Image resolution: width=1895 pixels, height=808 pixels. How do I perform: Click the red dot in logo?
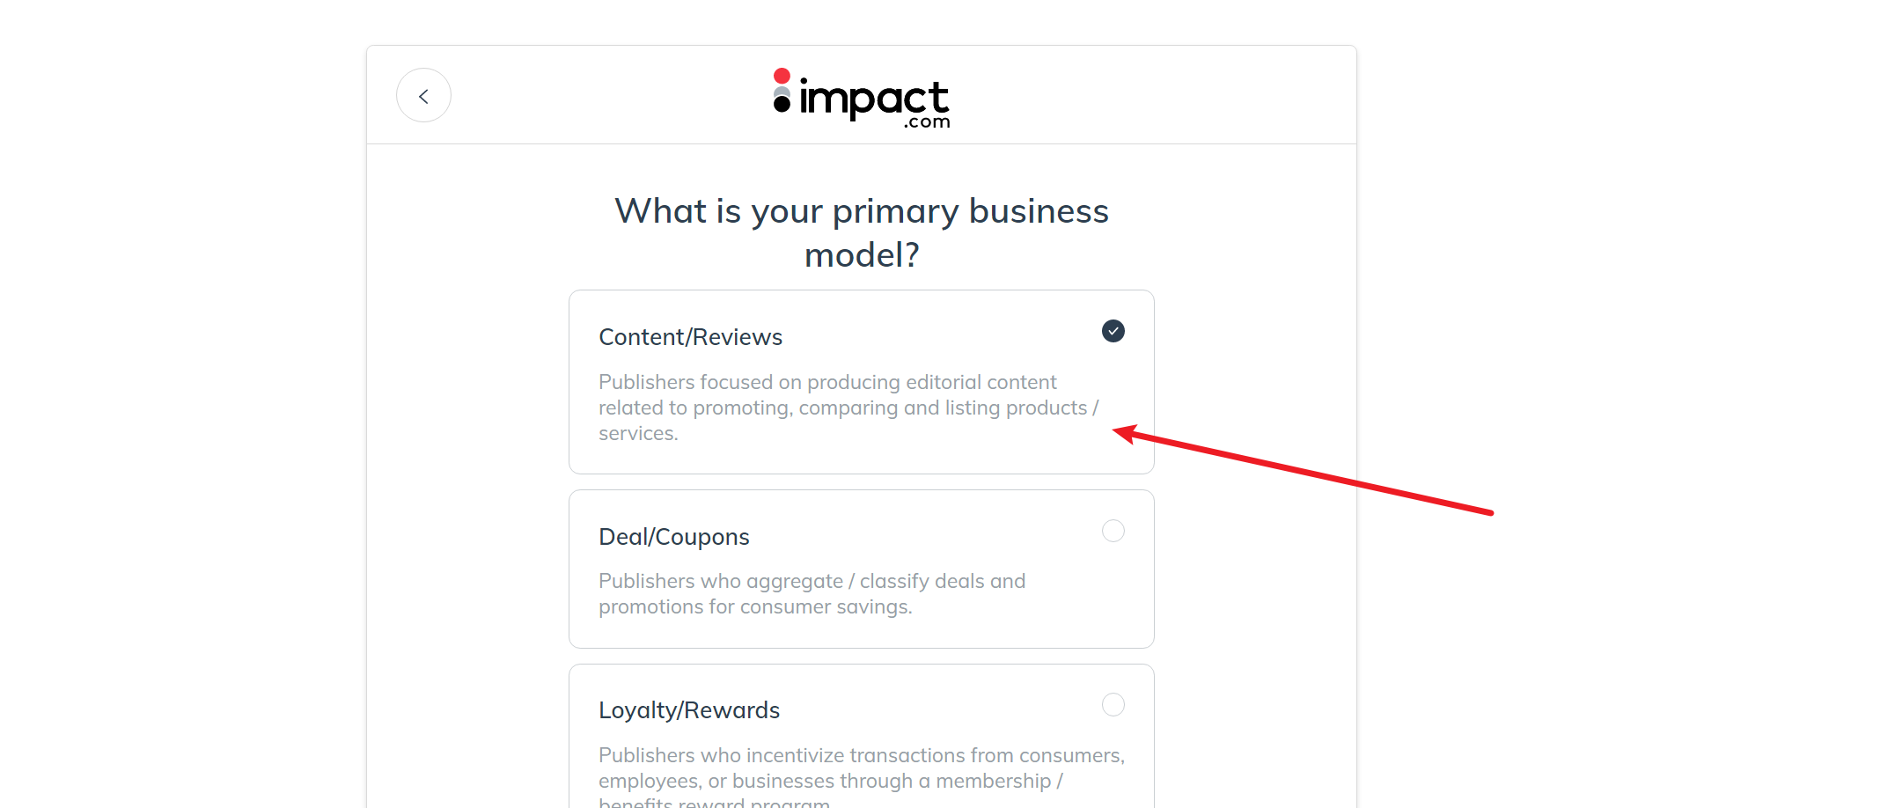(782, 76)
